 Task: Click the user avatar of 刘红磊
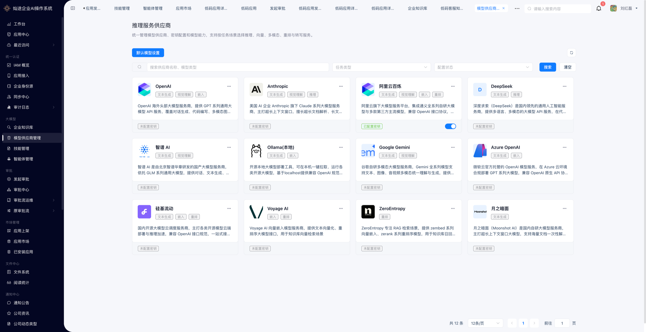(613, 8)
